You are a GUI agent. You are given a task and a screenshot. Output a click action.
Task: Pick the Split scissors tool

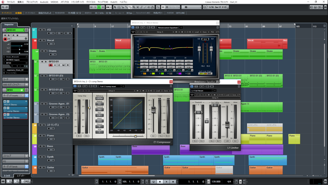coord(123,7)
